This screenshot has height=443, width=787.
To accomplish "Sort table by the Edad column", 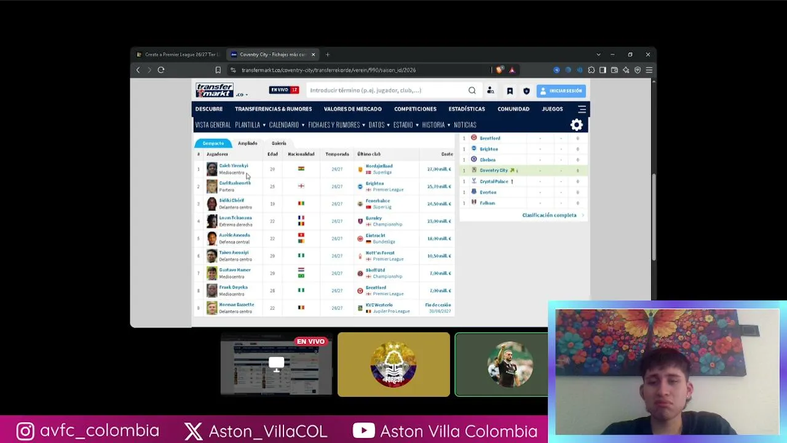I will pos(272,154).
